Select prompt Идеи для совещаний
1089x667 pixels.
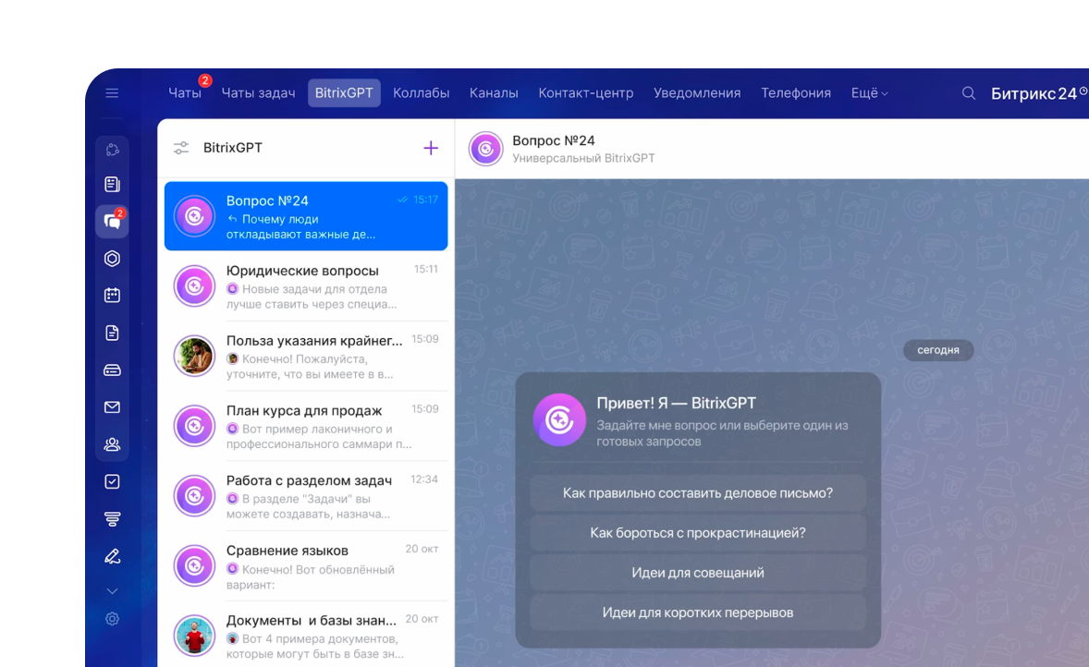[x=697, y=573]
